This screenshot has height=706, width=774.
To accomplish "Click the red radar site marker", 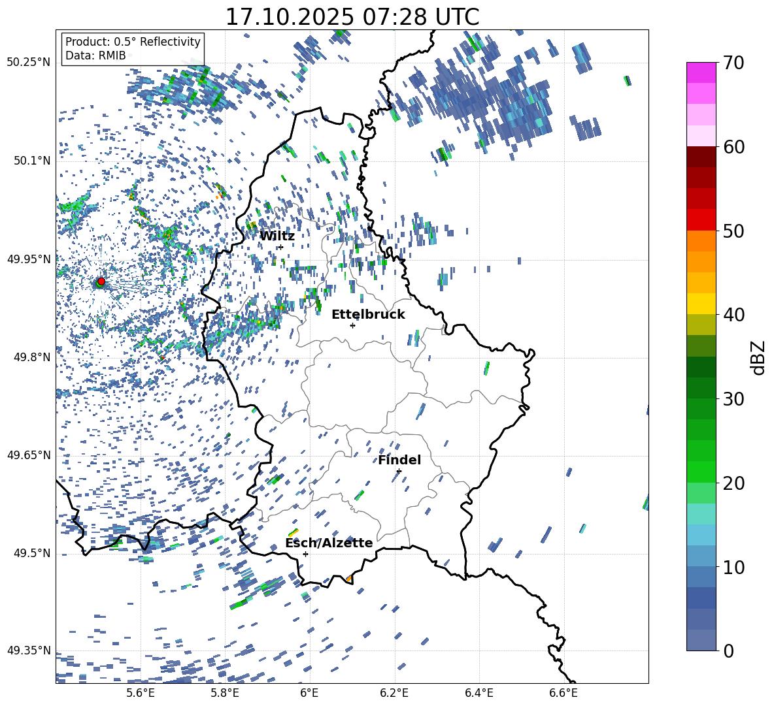I will [101, 281].
